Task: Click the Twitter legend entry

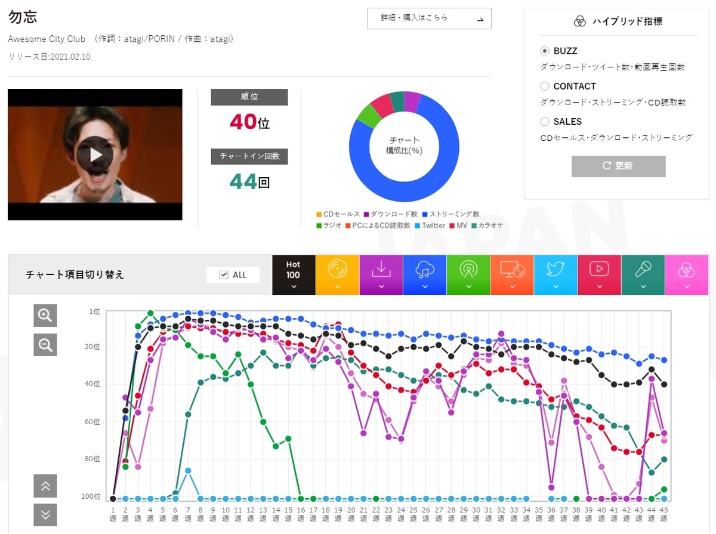Action: pyautogui.click(x=430, y=226)
